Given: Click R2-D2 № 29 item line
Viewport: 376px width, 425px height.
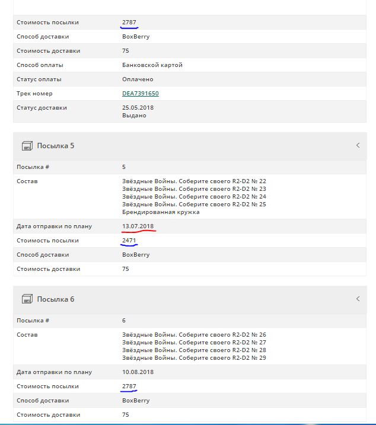Looking at the screenshot, I should point(194,358).
